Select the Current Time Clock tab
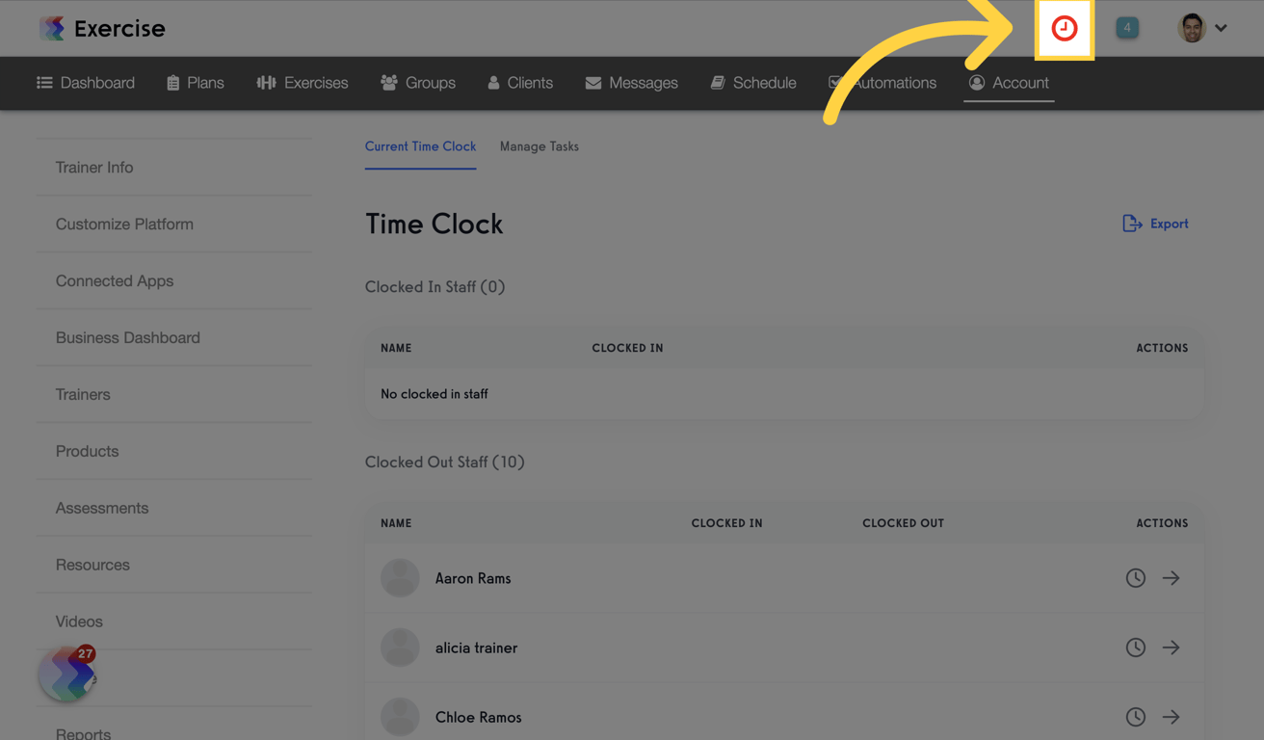1264x740 pixels. [420, 146]
